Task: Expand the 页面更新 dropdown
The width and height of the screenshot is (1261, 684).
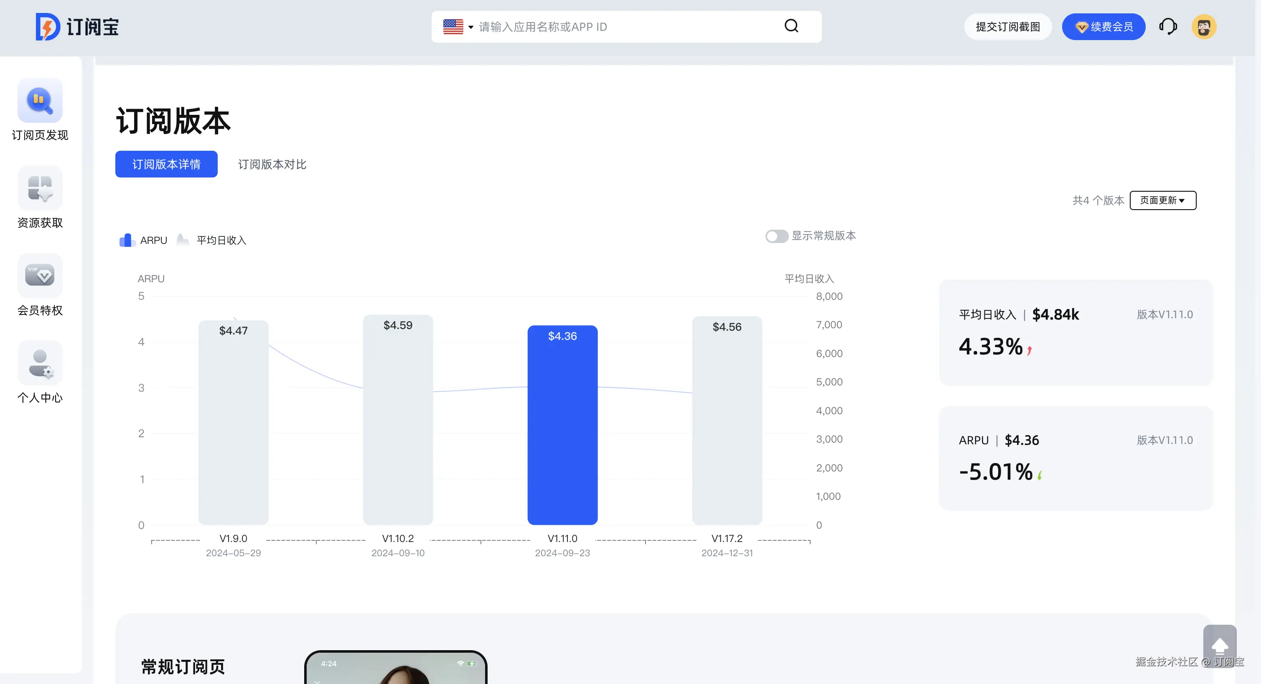Action: pos(1163,200)
